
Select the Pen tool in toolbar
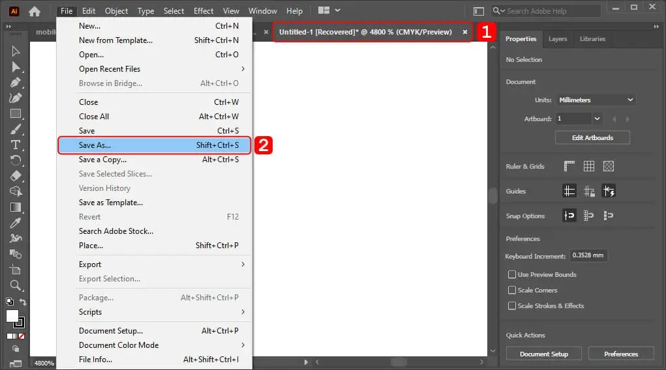pos(16,82)
